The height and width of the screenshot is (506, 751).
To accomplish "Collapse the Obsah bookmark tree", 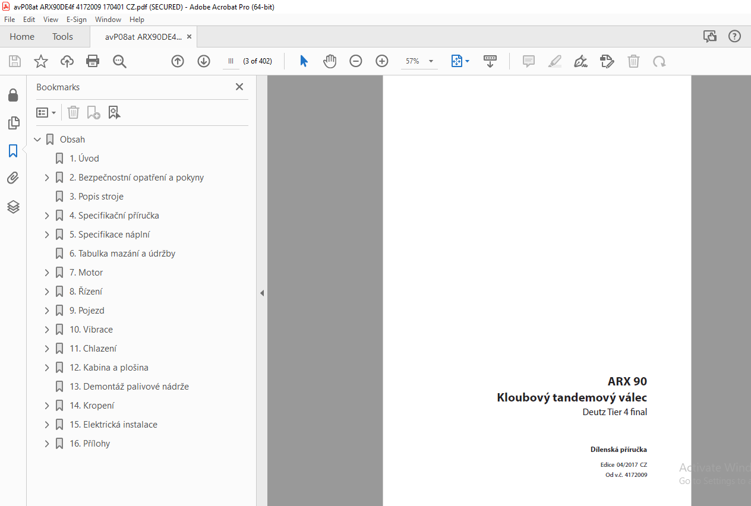I will (x=37, y=140).
